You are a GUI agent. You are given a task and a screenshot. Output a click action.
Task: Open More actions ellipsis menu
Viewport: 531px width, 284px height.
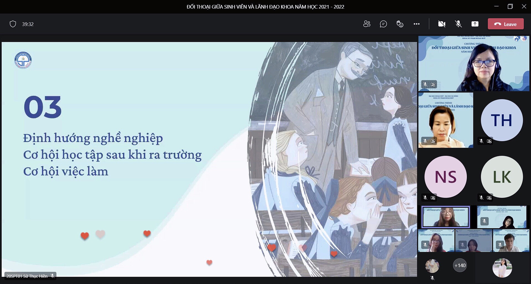417,24
